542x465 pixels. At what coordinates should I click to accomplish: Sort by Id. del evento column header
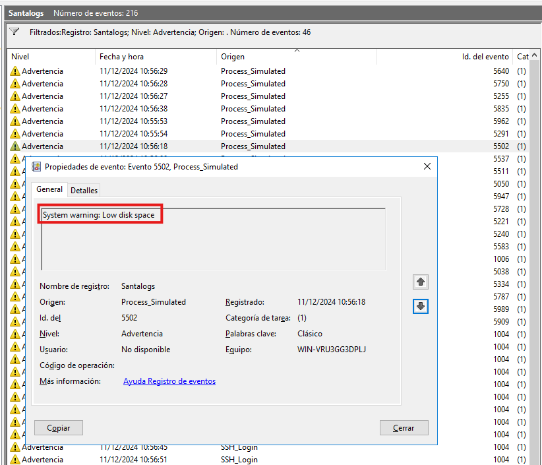pos(444,57)
